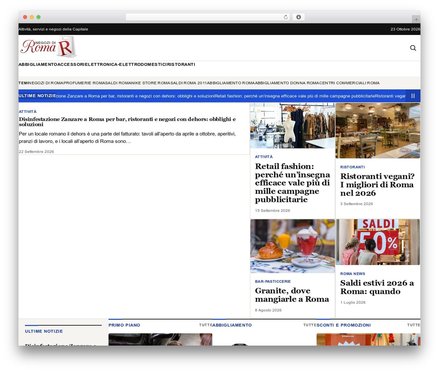
Task: Pause the Ultime Notizie news ticker
Action: tap(413, 96)
